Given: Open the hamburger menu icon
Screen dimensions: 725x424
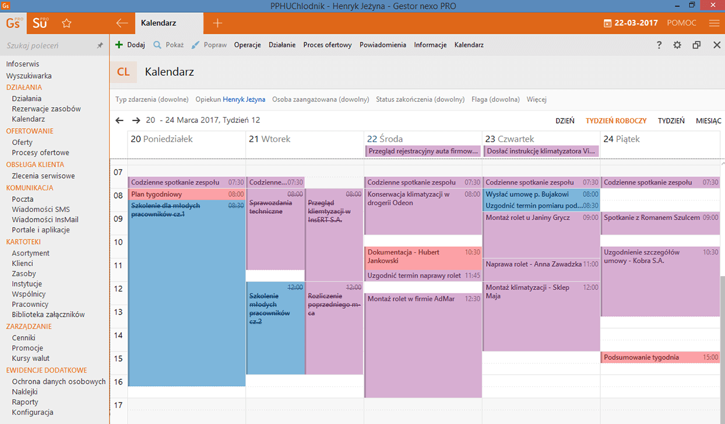Looking at the screenshot, I should tap(714, 23).
